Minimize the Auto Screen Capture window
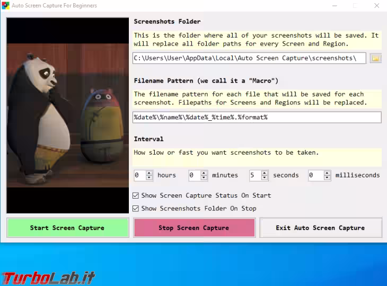This screenshot has width=387, height=286. point(335,5)
